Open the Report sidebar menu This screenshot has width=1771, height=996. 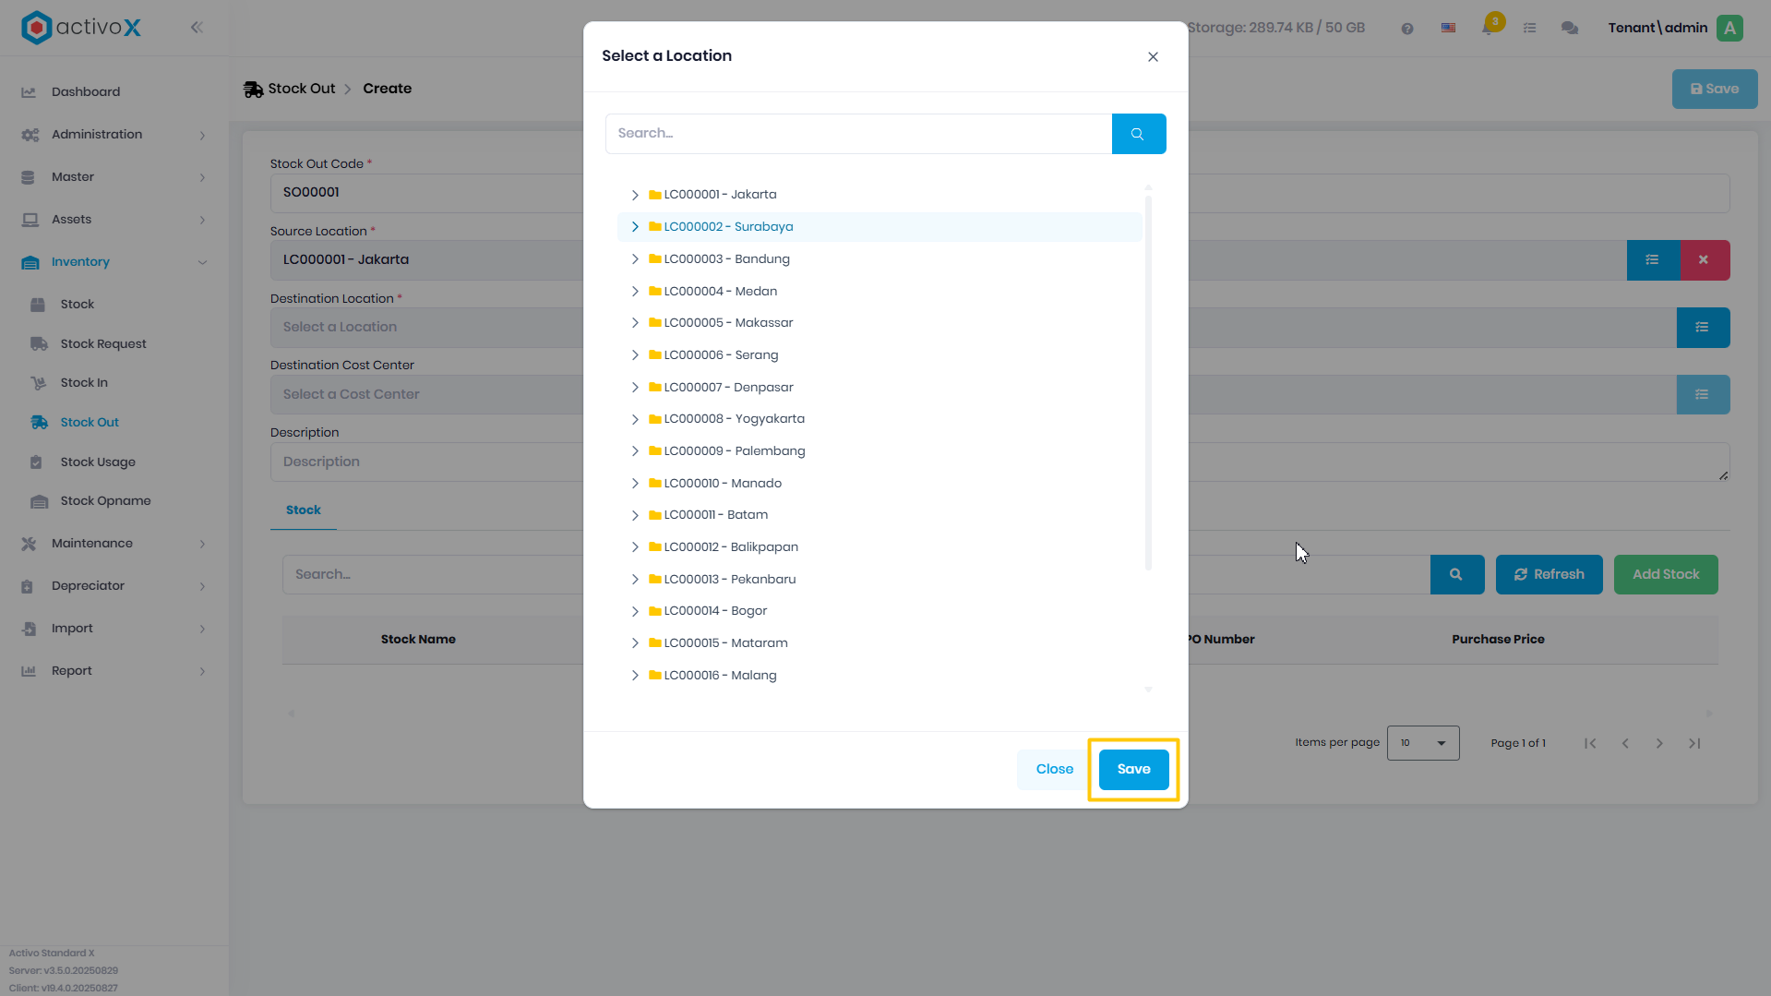click(x=114, y=671)
